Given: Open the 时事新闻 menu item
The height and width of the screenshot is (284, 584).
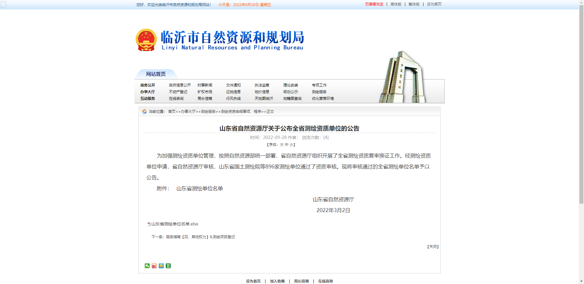Looking at the screenshot, I should (205, 85).
